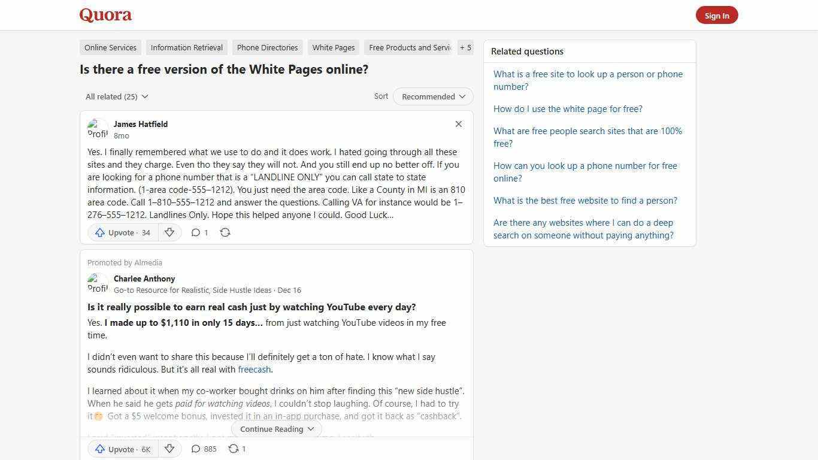Expand Continue Reading on the promoted post
This screenshot has height=460, width=818.
coord(276,429)
